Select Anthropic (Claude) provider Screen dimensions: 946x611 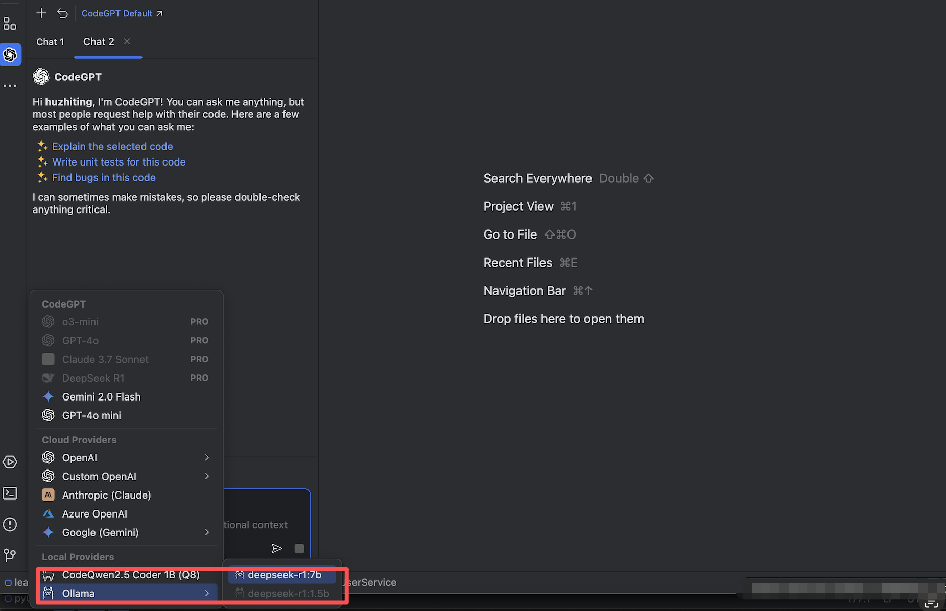point(126,495)
